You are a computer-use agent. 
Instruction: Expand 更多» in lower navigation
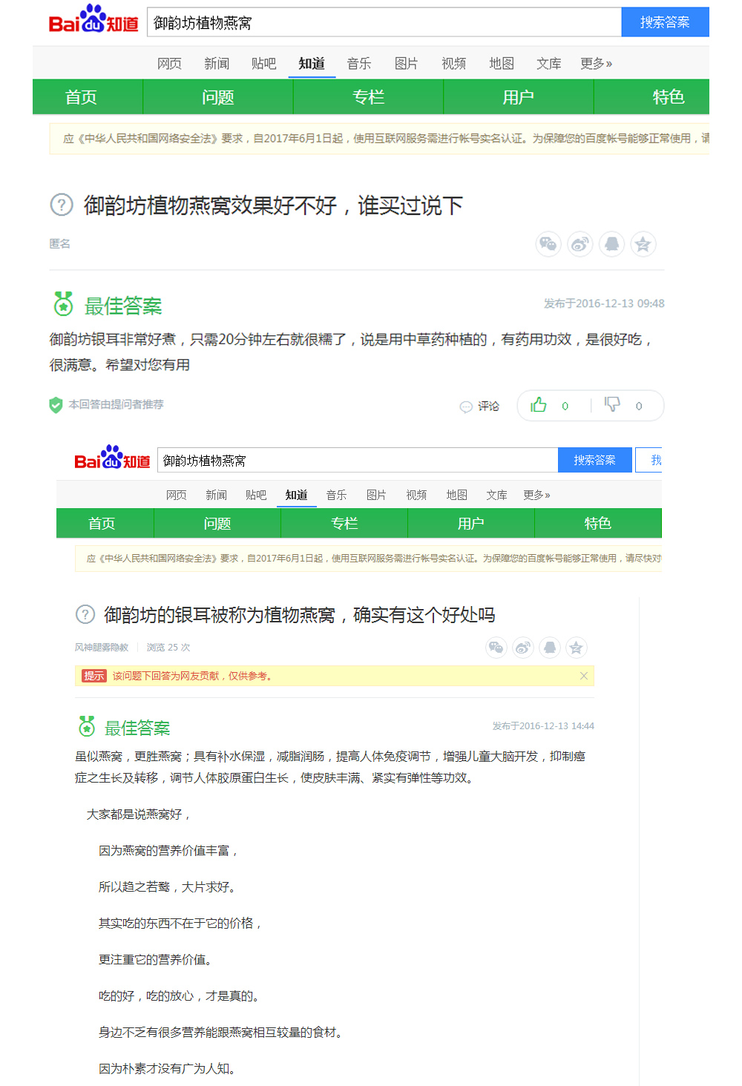pos(536,495)
